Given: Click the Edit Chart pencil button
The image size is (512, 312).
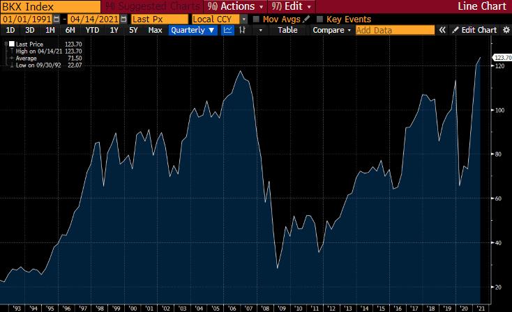Looking at the screenshot, I should coord(475,30).
